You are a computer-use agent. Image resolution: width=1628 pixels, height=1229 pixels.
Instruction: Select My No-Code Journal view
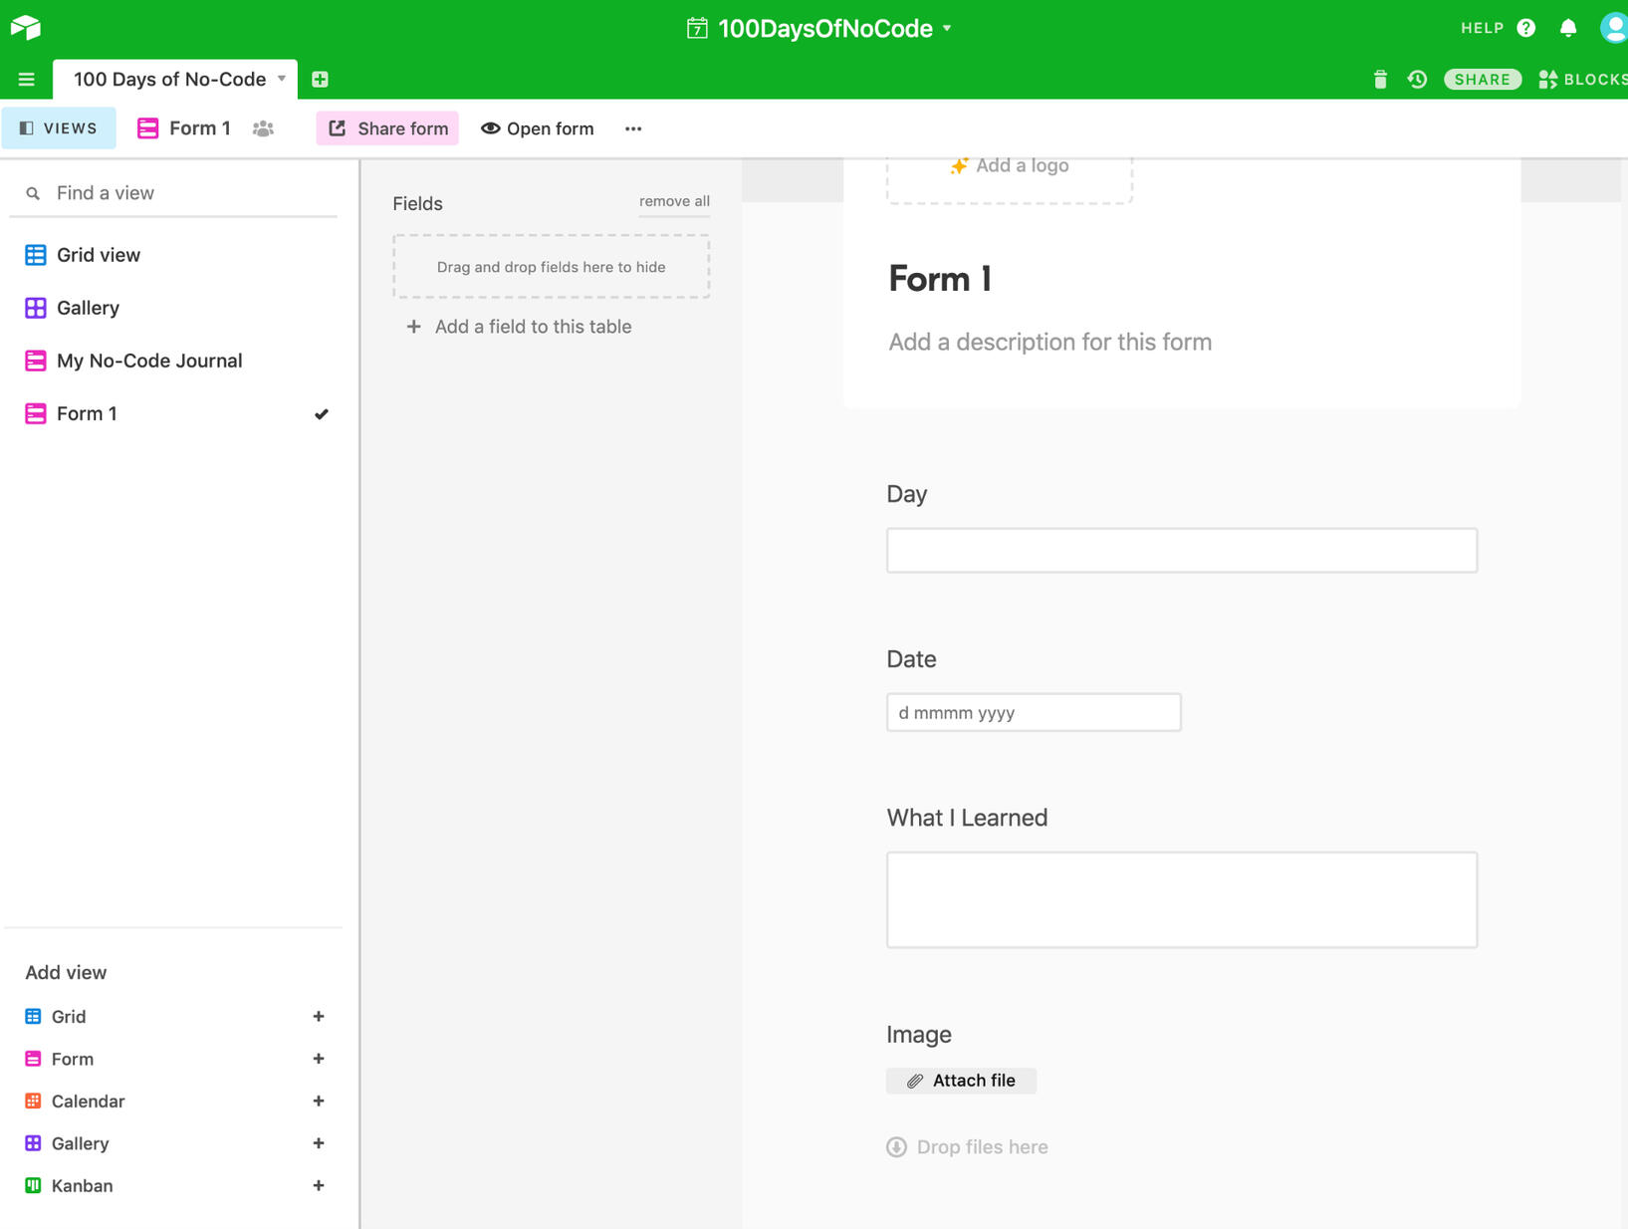point(148,361)
